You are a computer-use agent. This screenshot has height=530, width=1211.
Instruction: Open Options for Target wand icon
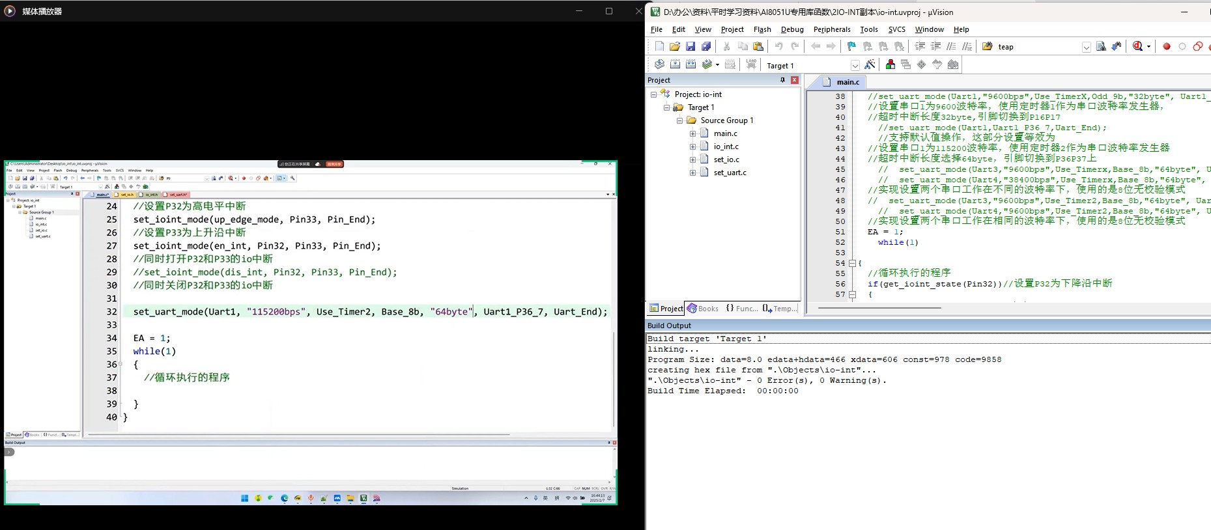pos(870,64)
